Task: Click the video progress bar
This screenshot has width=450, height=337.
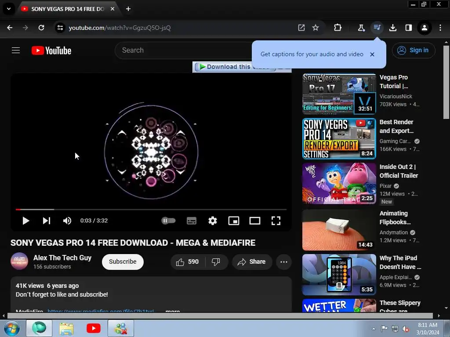Action: pyautogui.click(x=151, y=209)
